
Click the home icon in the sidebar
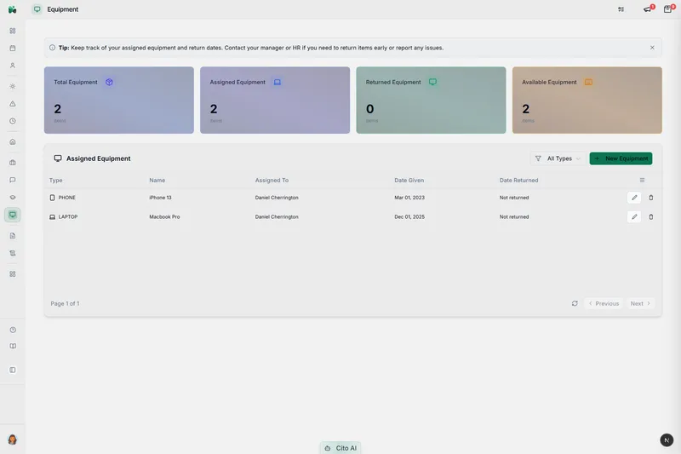(x=13, y=142)
